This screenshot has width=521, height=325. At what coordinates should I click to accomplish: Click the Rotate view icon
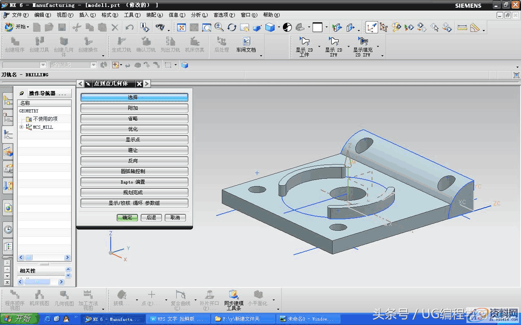(x=232, y=27)
